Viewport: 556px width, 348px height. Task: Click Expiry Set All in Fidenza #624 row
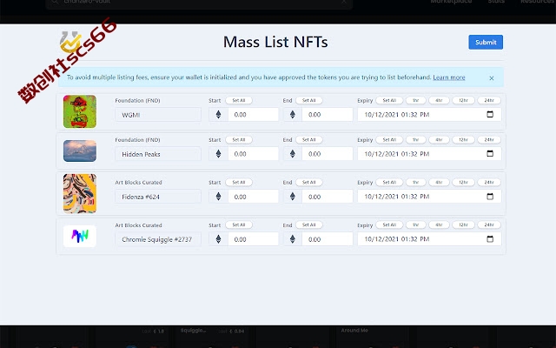click(389, 182)
